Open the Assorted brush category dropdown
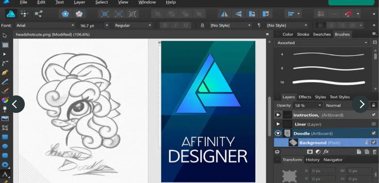The width and height of the screenshot is (379, 183). pos(322,43)
